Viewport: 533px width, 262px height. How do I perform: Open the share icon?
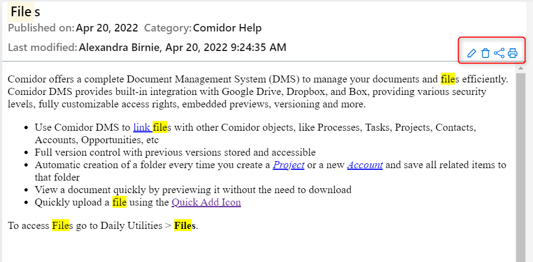pos(499,53)
